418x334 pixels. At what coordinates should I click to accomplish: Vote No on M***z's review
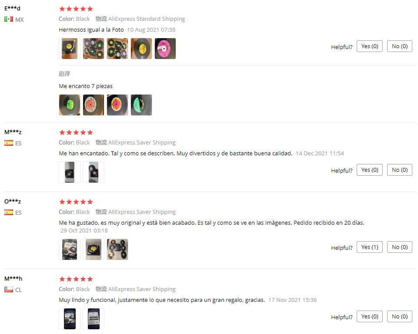tap(400, 170)
